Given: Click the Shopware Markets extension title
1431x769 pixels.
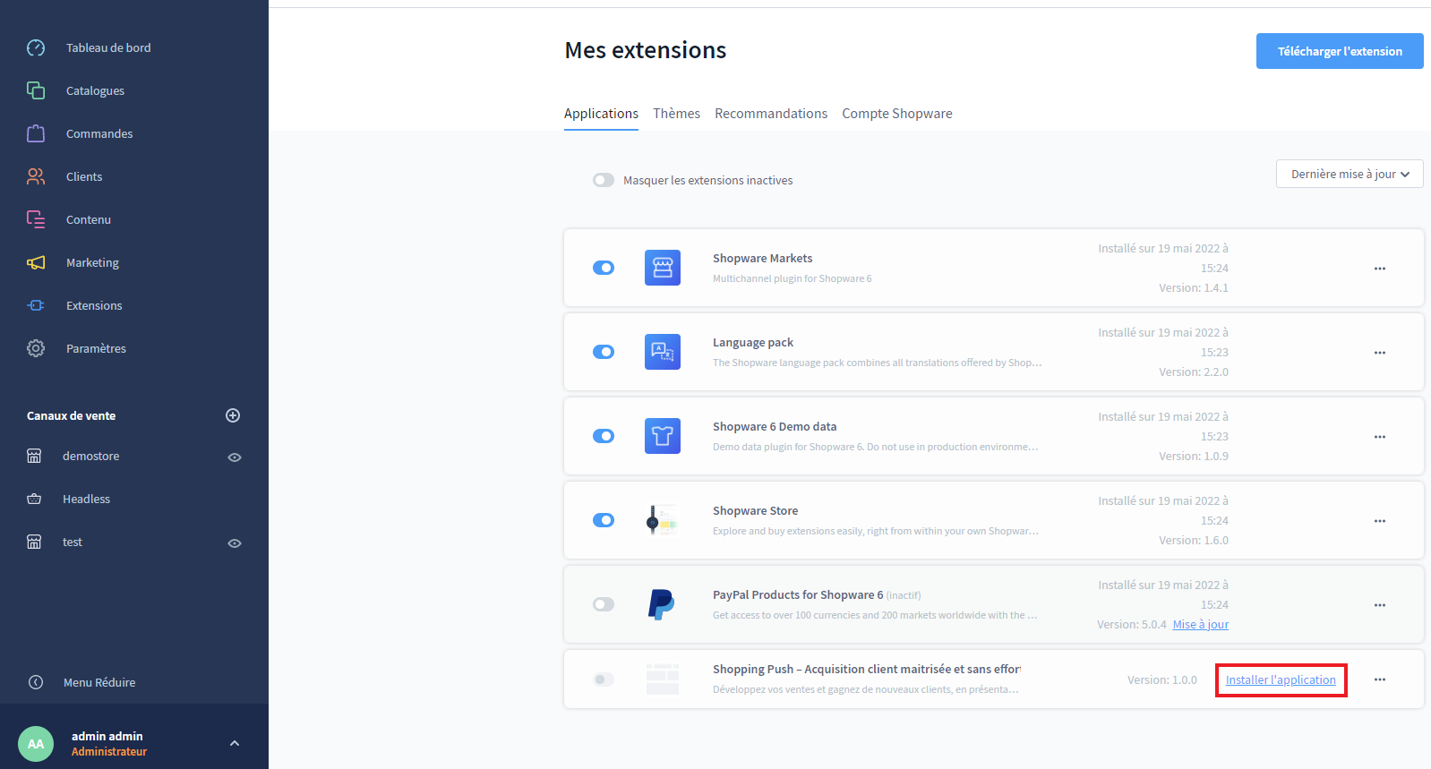Looking at the screenshot, I should point(763,258).
